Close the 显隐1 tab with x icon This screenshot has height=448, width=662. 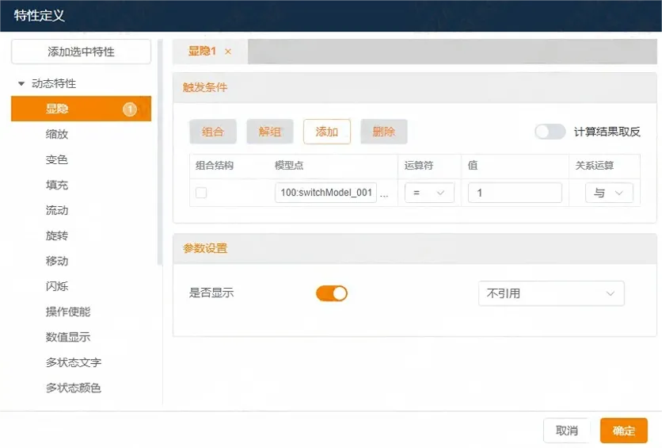(228, 52)
